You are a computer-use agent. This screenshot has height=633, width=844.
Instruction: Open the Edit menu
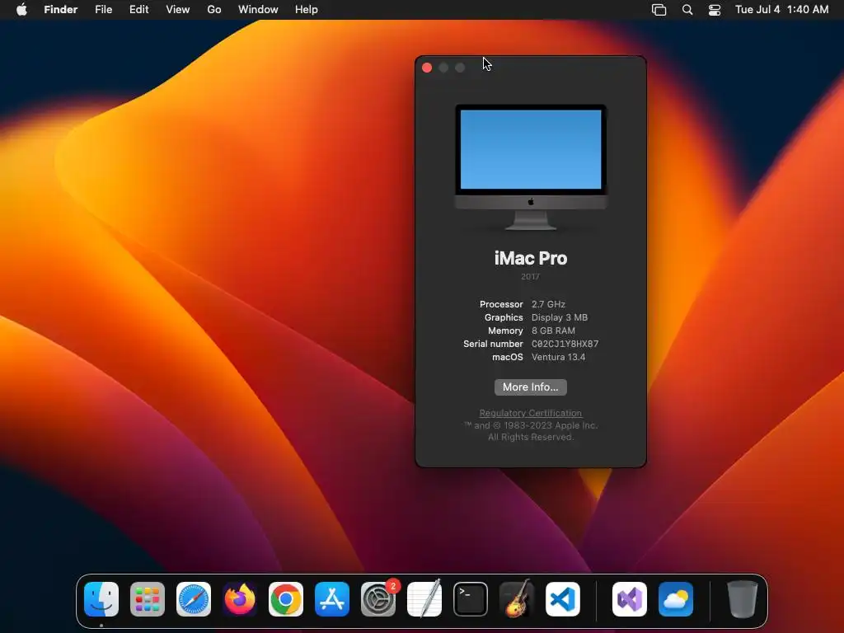pos(138,10)
